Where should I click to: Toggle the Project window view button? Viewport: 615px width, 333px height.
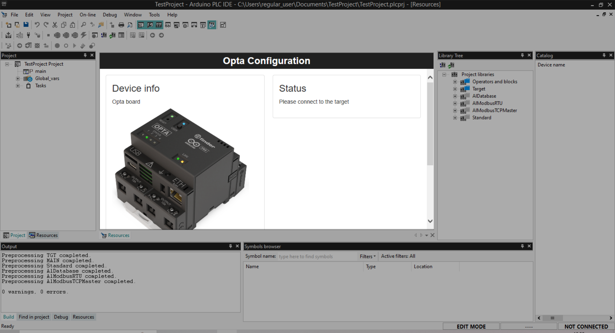pyautogui.click(x=141, y=25)
